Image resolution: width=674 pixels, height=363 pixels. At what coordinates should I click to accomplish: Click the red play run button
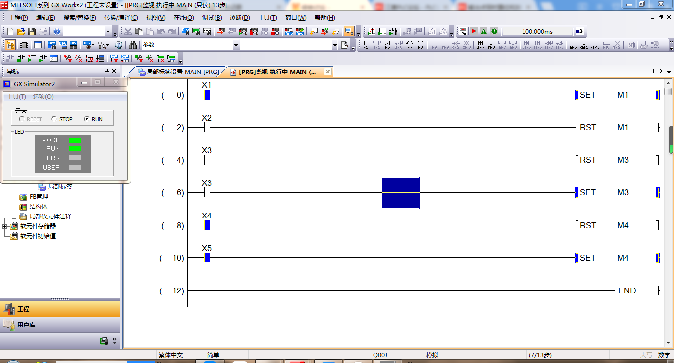coord(473,31)
